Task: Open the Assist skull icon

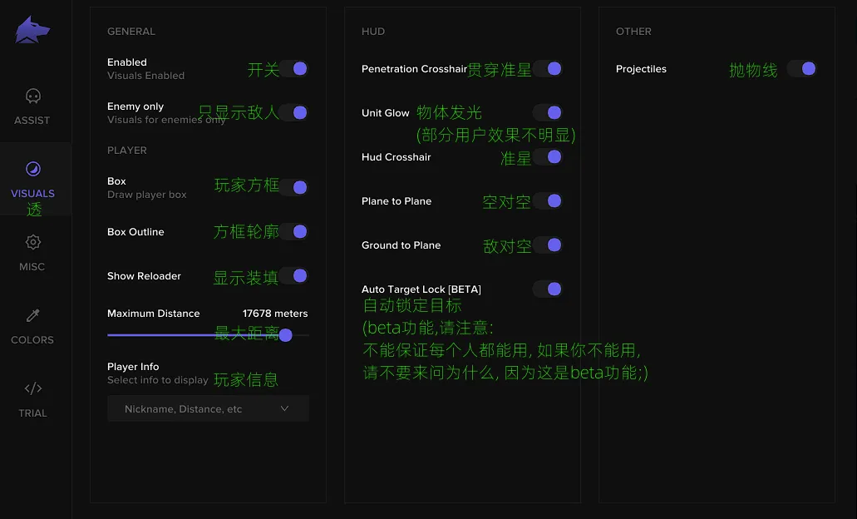Action: click(x=32, y=96)
